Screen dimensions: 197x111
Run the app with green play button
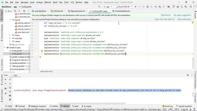[x=135, y=7]
